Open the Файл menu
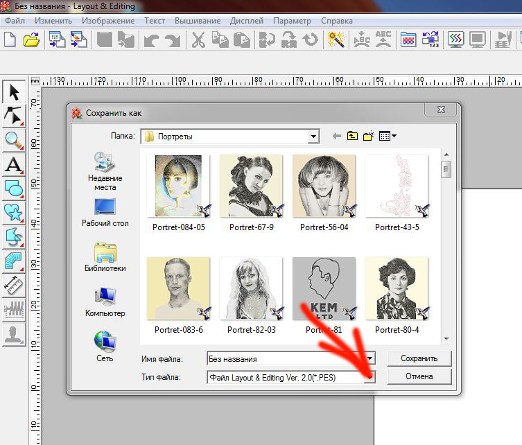522x445 pixels. pos(15,21)
